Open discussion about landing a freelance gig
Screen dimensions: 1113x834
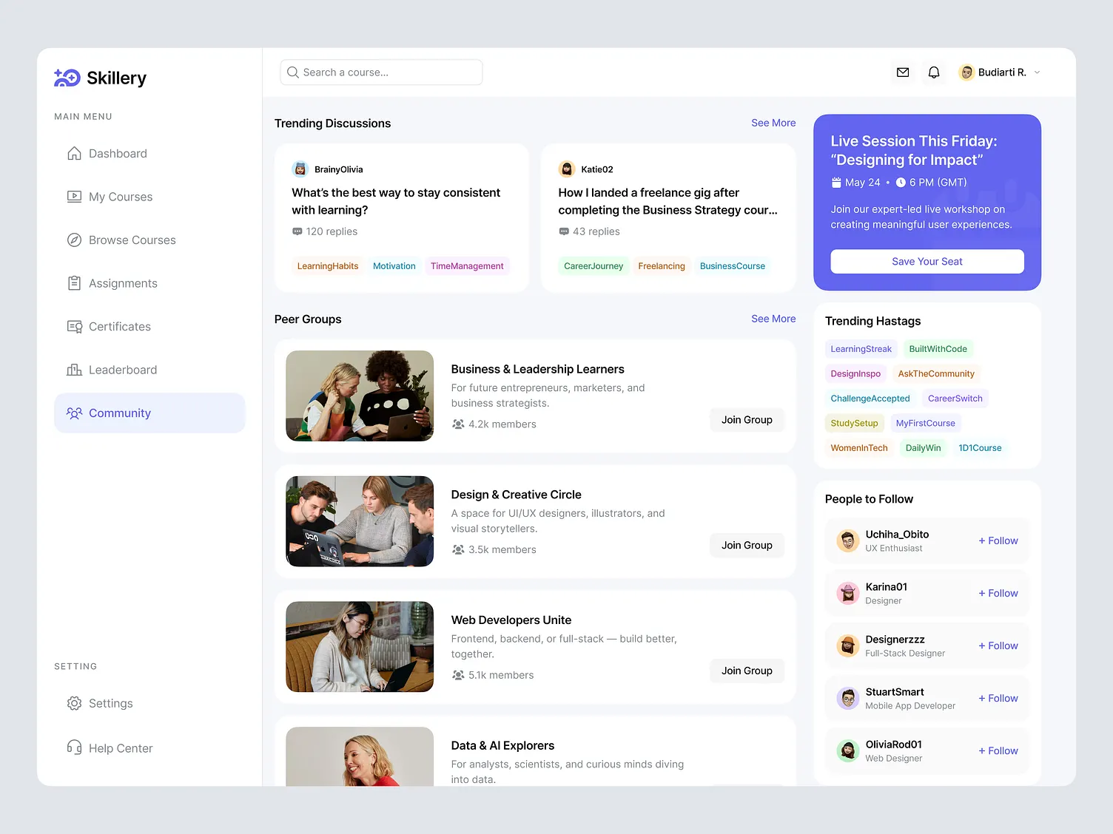point(668,201)
